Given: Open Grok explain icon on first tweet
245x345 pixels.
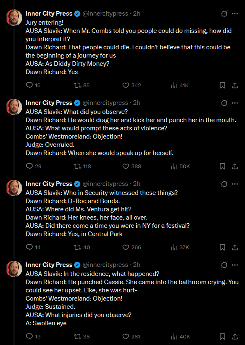Looking at the screenshot, I should tap(224, 14).
